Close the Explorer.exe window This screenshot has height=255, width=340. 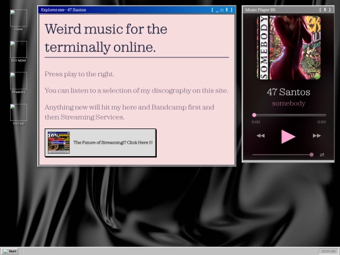pos(227,9)
